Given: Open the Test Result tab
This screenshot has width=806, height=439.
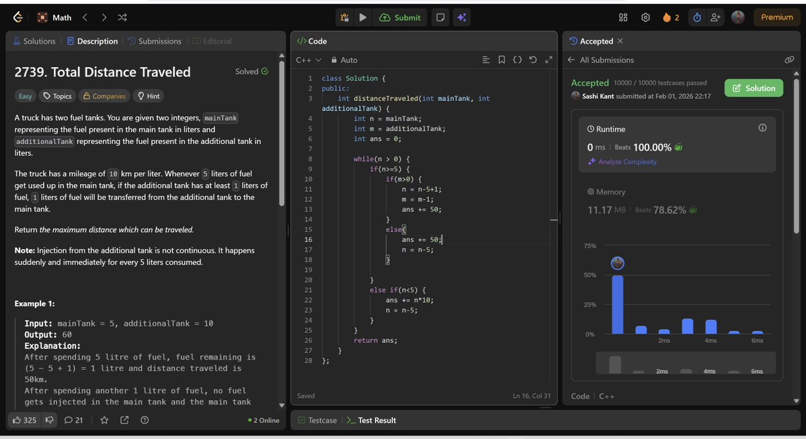Looking at the screenshot, I should 372,420.
